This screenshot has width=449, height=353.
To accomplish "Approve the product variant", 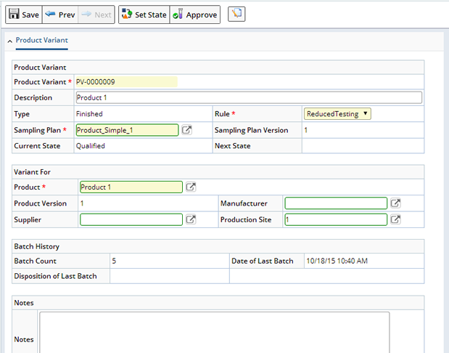I will (x=195, y=15).
